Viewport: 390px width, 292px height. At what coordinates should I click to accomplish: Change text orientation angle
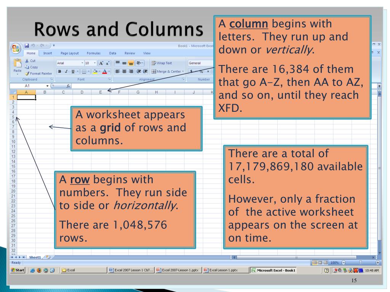(139, 63)
